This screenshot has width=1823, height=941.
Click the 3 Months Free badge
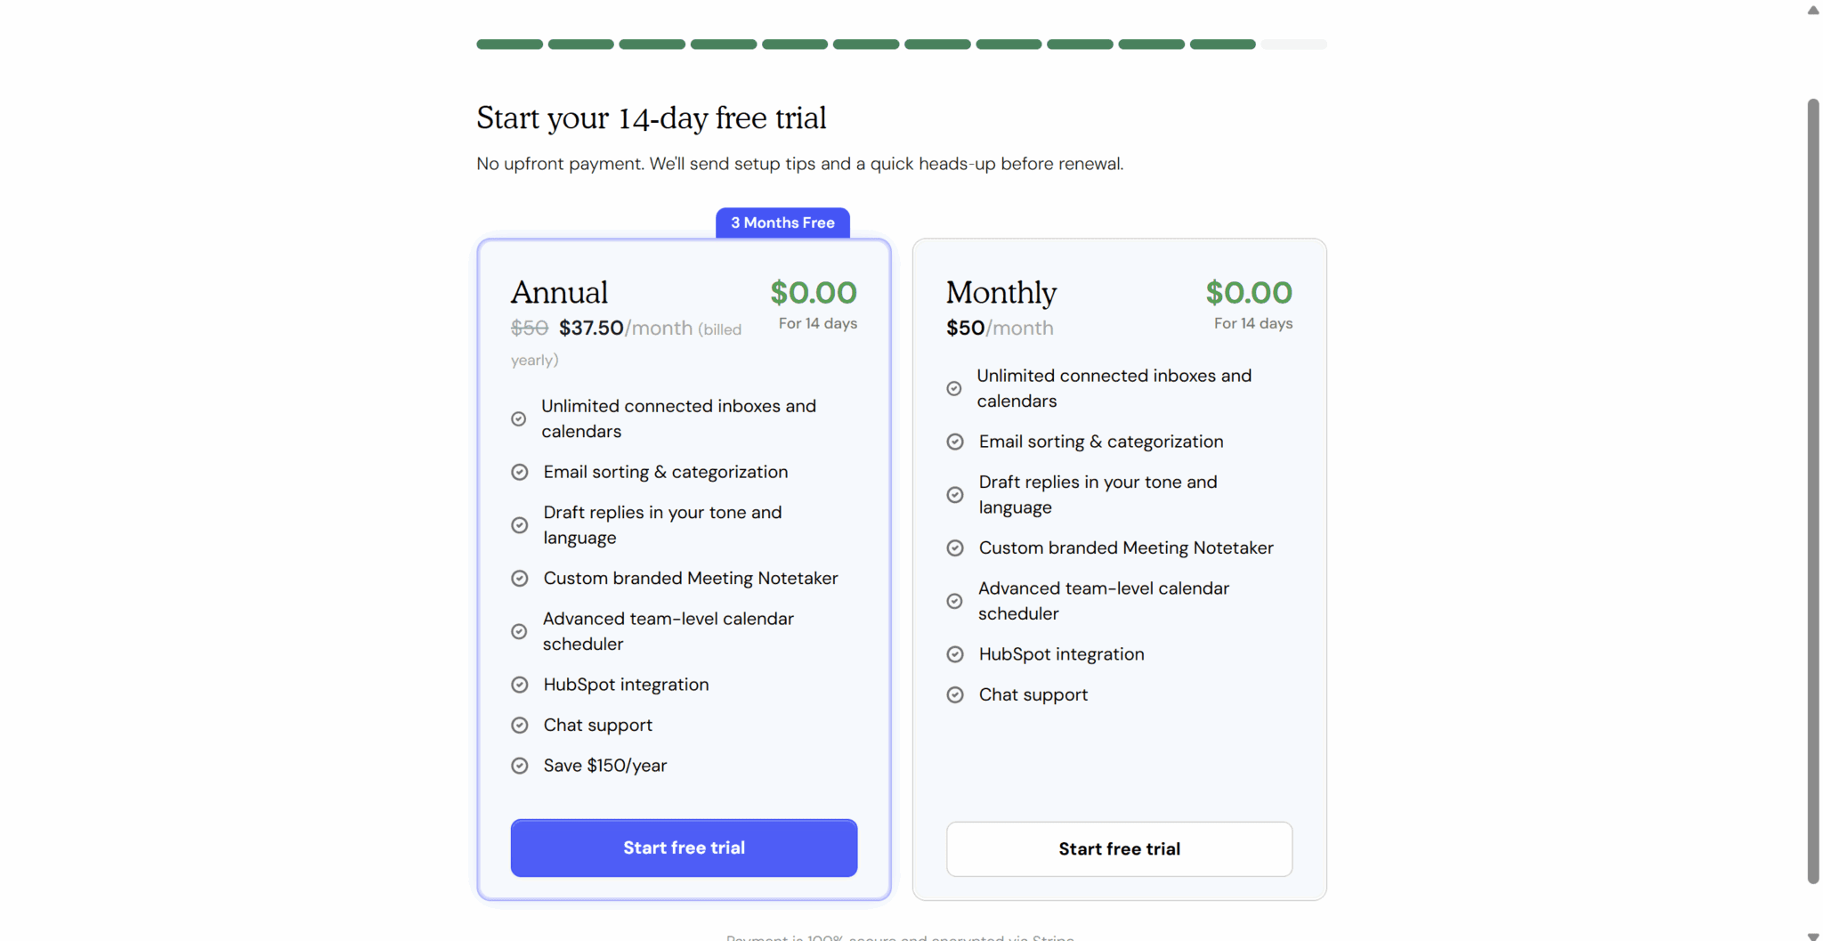tap(782, 223)
